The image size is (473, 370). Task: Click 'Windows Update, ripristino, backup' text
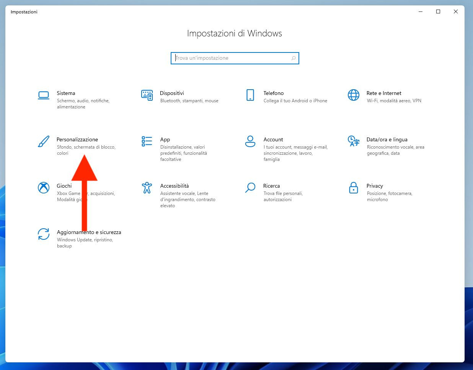click(85, 243)
